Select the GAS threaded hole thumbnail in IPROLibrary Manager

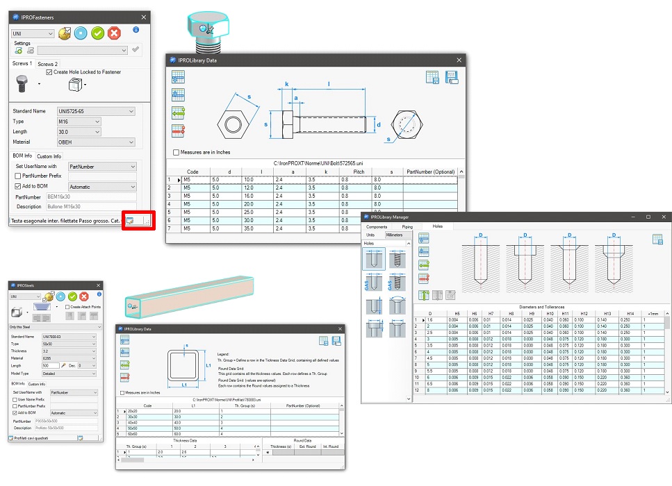tap(397, 283)
